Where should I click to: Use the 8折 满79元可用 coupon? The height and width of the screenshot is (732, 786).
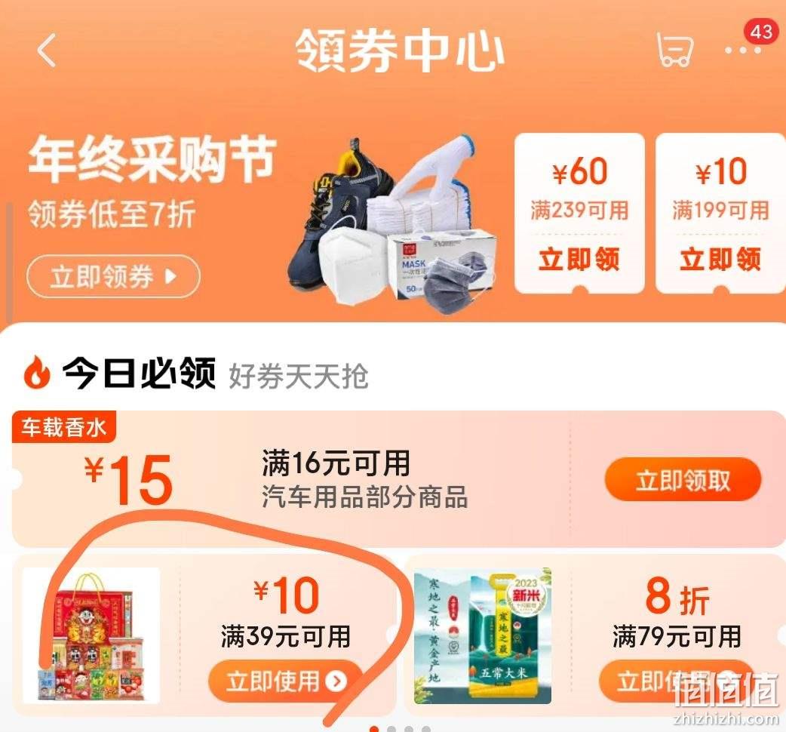coord(676,681)
